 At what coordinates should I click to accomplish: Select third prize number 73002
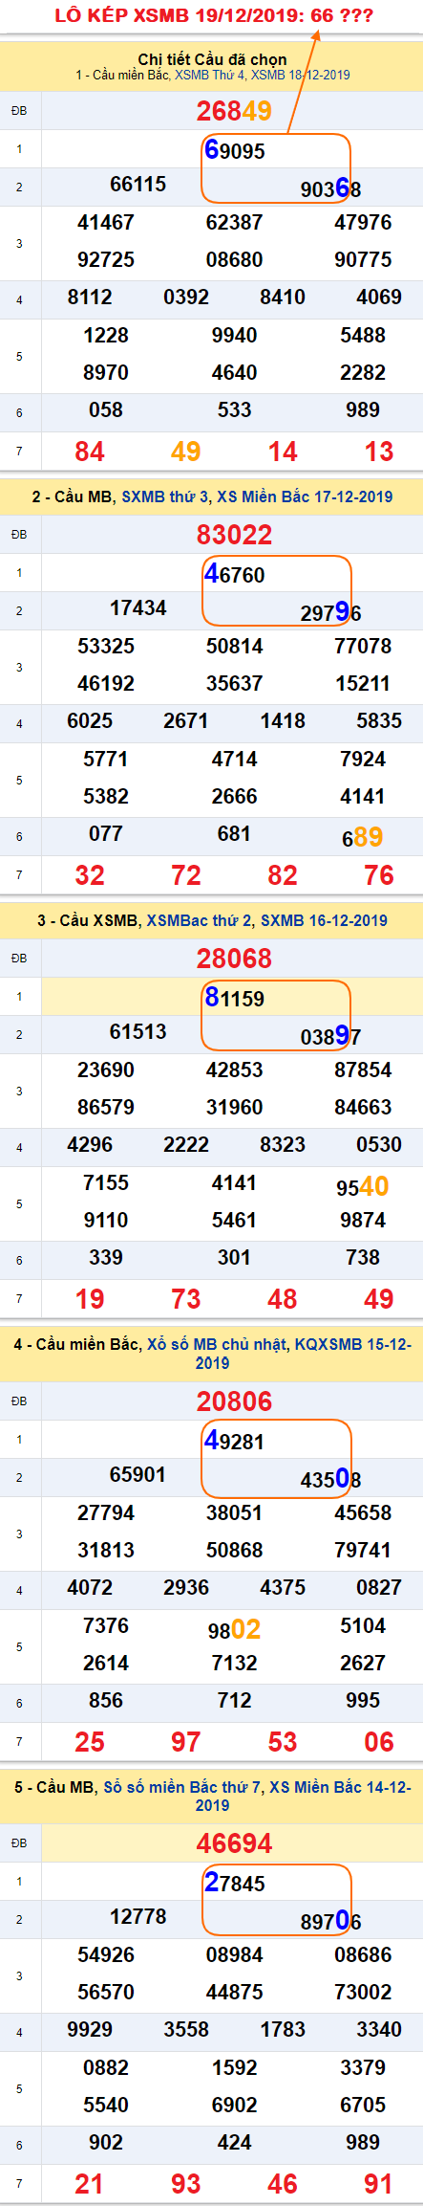tap(363, 1993)
